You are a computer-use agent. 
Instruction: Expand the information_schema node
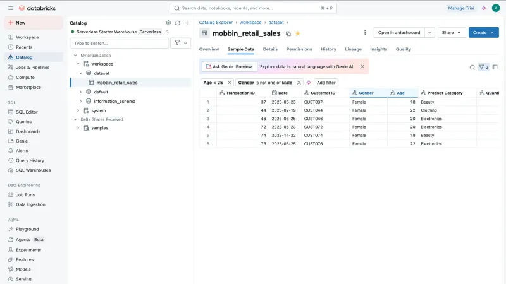pyautogui.click(x=81, y=101)
